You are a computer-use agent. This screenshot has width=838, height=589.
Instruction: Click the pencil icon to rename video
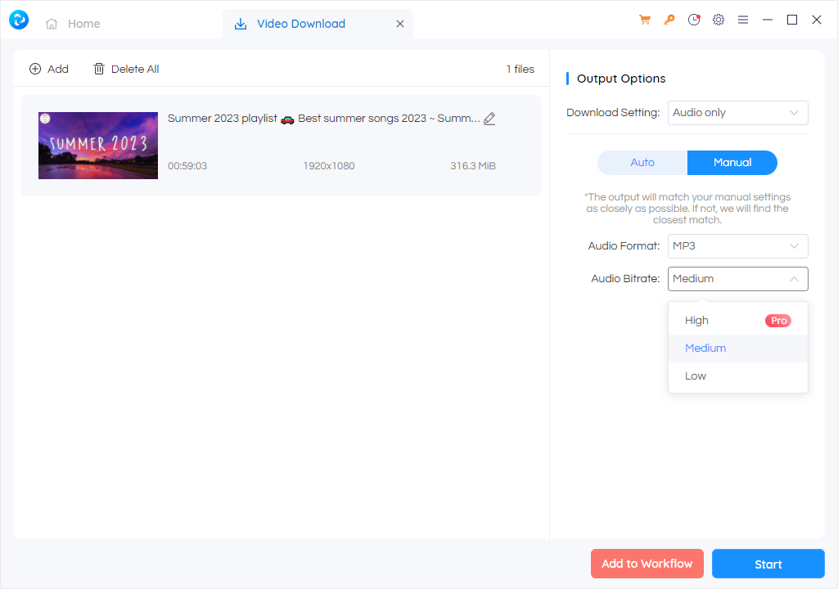click(x=489, y=119)
